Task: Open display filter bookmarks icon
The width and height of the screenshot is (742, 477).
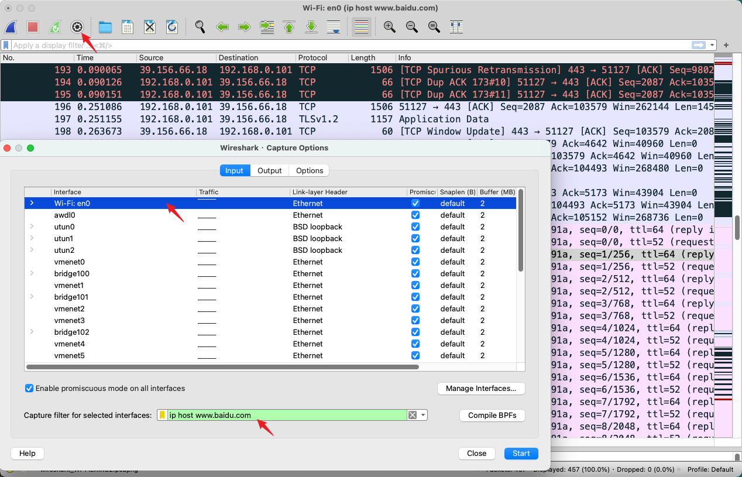Action: pyautogui.click(x=6, y=45)
